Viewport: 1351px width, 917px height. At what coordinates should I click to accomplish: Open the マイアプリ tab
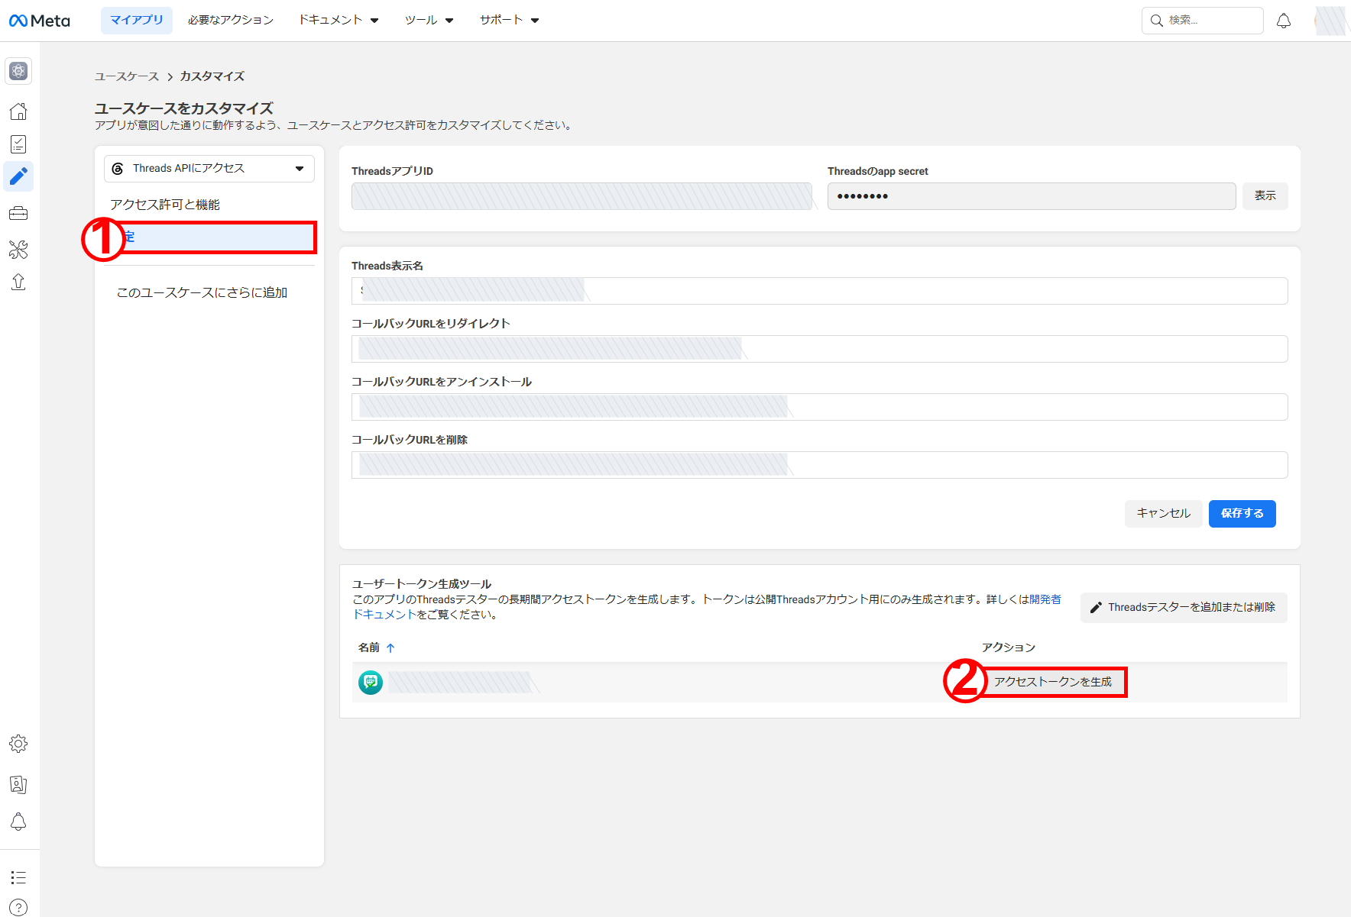click(137, 21)
